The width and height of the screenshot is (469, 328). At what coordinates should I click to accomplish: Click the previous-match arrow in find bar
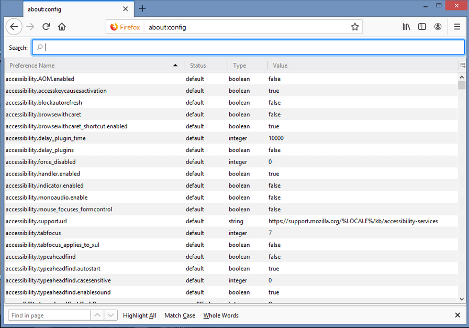[97, 315]
